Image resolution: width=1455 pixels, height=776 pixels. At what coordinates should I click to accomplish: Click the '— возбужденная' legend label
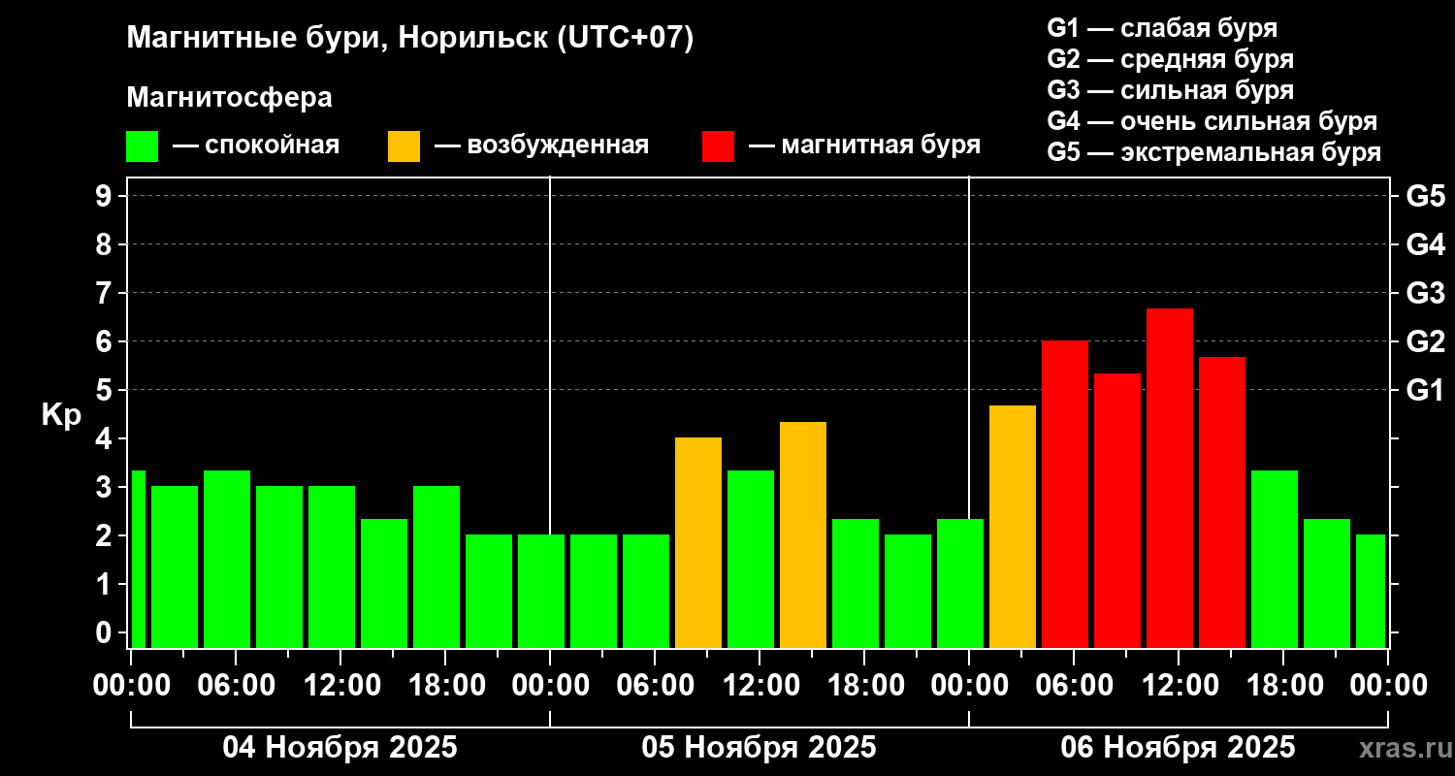541,145
